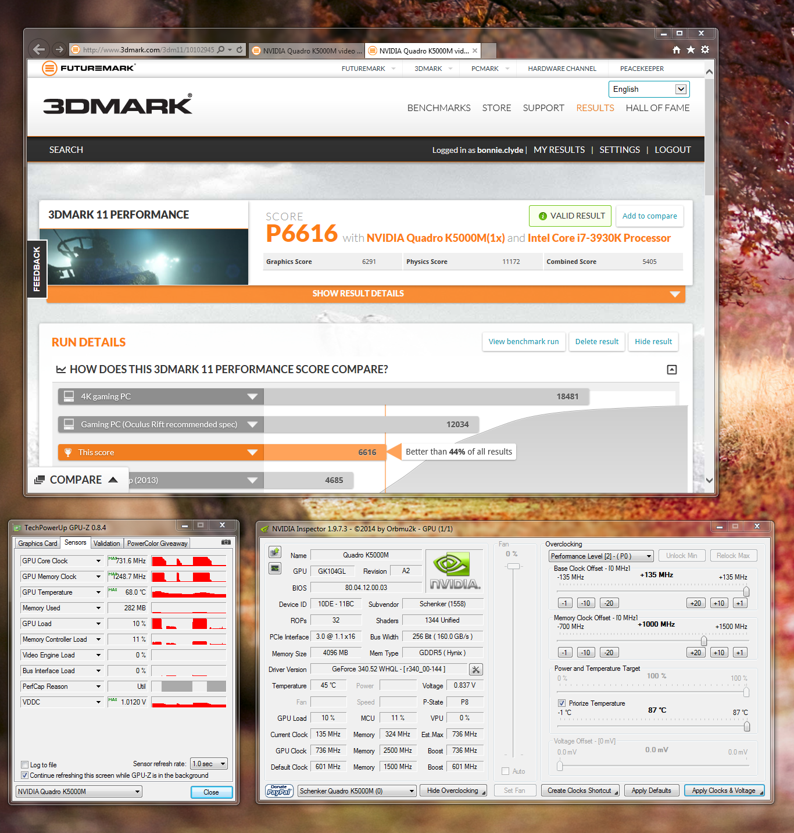Click the Memory Clock -20 step button
Screen dimensions: 794x833
(x=609, y=653)
